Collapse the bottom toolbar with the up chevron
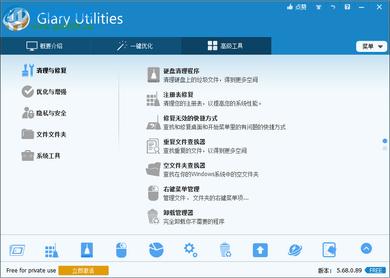The width and height of the screenshot is (390, 278). coord(366,248)
